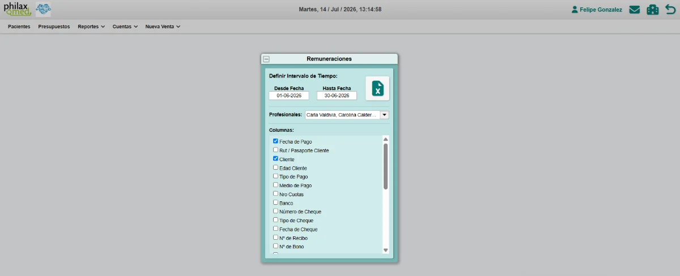Uncheck the Fecha de Pago column

click(x=275, y=141)
